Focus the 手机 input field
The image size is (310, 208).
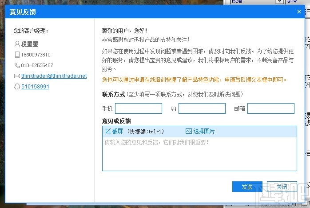point(139,108)
